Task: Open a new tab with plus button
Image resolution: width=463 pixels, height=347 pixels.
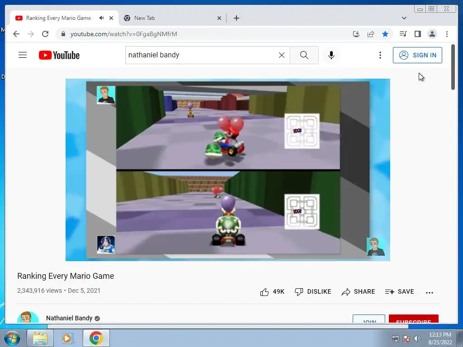Action: (x=236, y=18)
